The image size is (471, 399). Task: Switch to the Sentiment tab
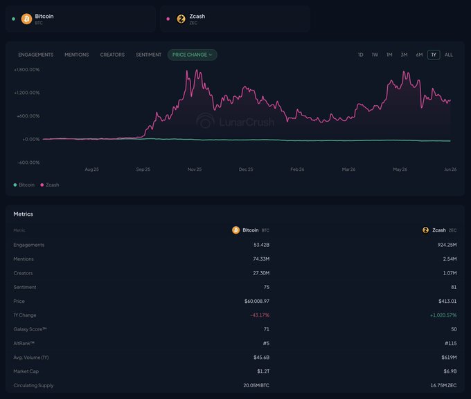click(x=148, y=55)
